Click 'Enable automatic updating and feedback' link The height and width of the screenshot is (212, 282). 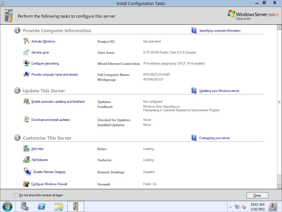[x=58, y=102]
